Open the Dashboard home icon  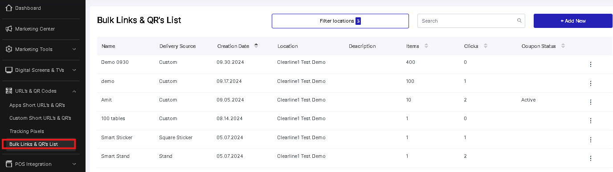coord(8,8)
